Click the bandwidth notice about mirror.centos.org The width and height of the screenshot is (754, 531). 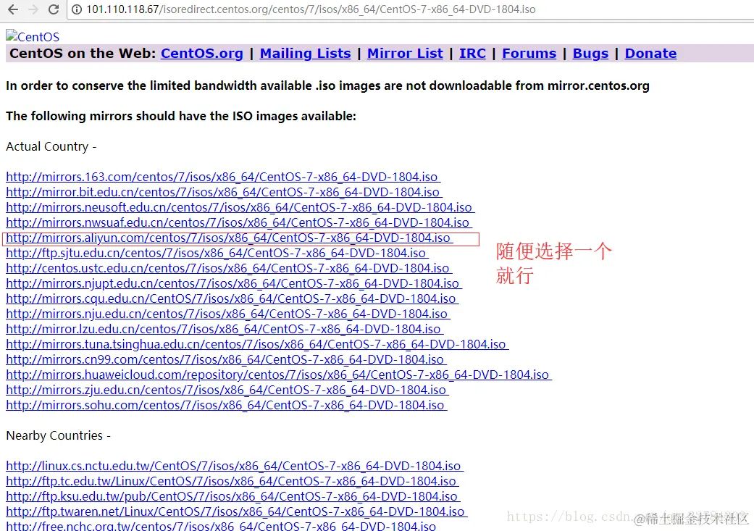pyautogui.click(x=327, y=85)
